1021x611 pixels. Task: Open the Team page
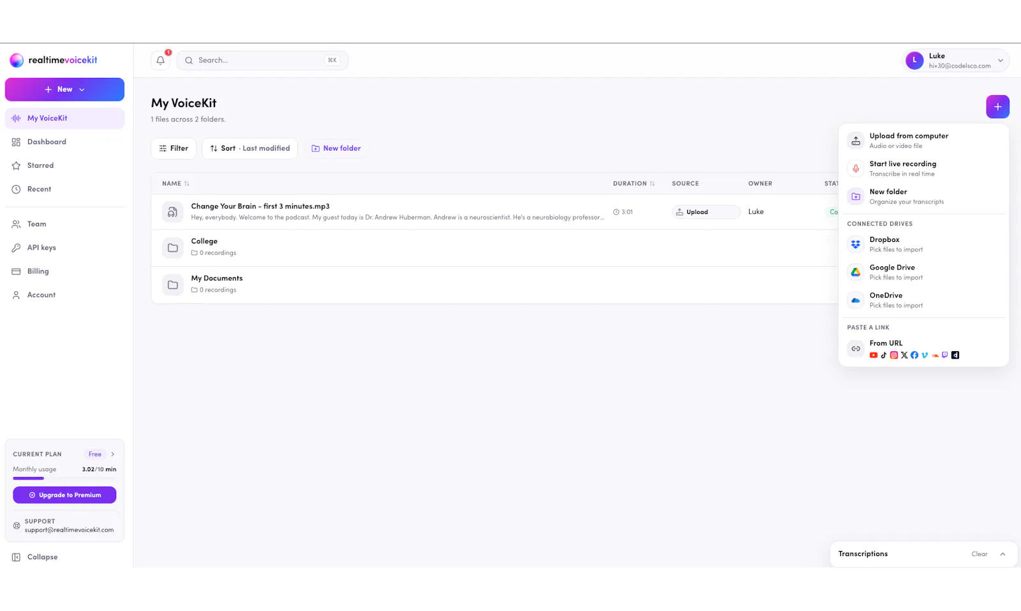click(x=64, y=224)
